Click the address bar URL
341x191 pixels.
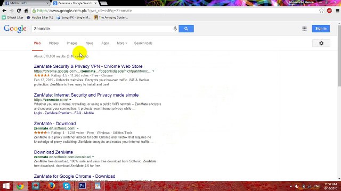click(84, 11)
